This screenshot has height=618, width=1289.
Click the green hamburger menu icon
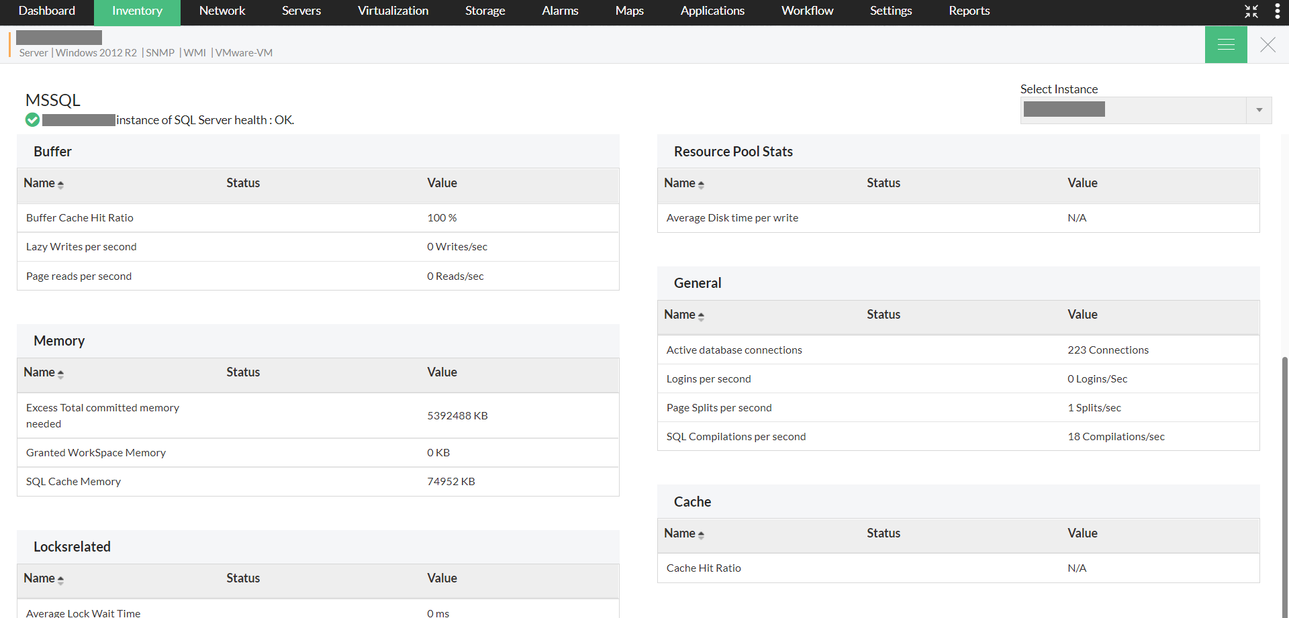pos(1225,45)
